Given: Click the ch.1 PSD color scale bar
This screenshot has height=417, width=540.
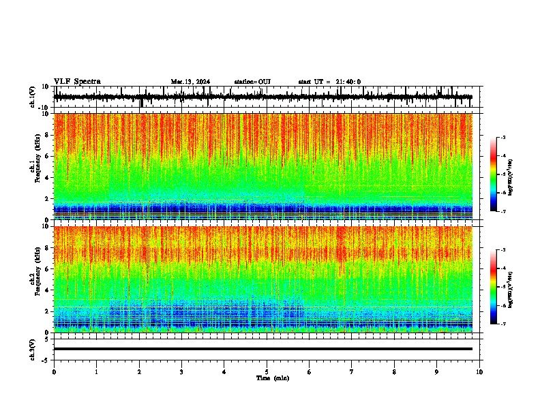Looking at the screenshot, I should [x=494, y=174].
